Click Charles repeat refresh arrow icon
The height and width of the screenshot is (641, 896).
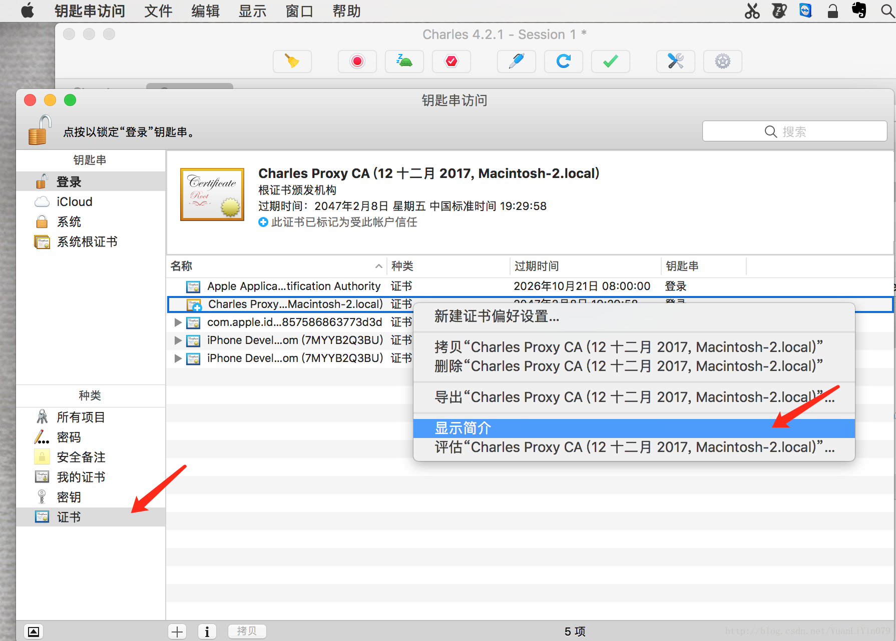[563, 61]
